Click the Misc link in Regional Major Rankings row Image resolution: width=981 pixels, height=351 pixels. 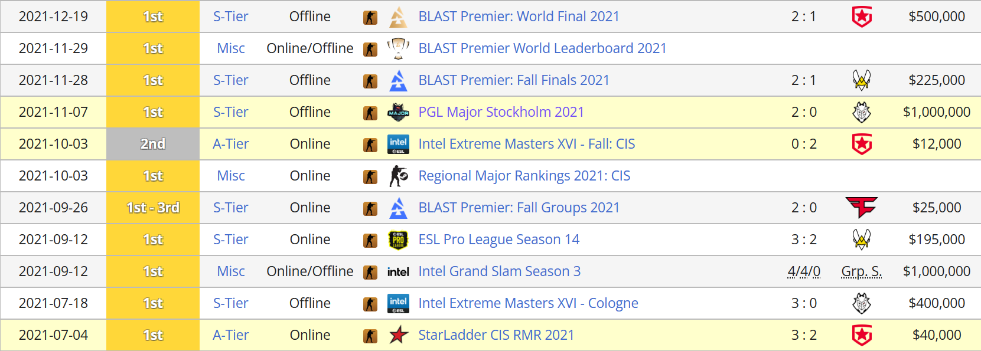(230, 176)
